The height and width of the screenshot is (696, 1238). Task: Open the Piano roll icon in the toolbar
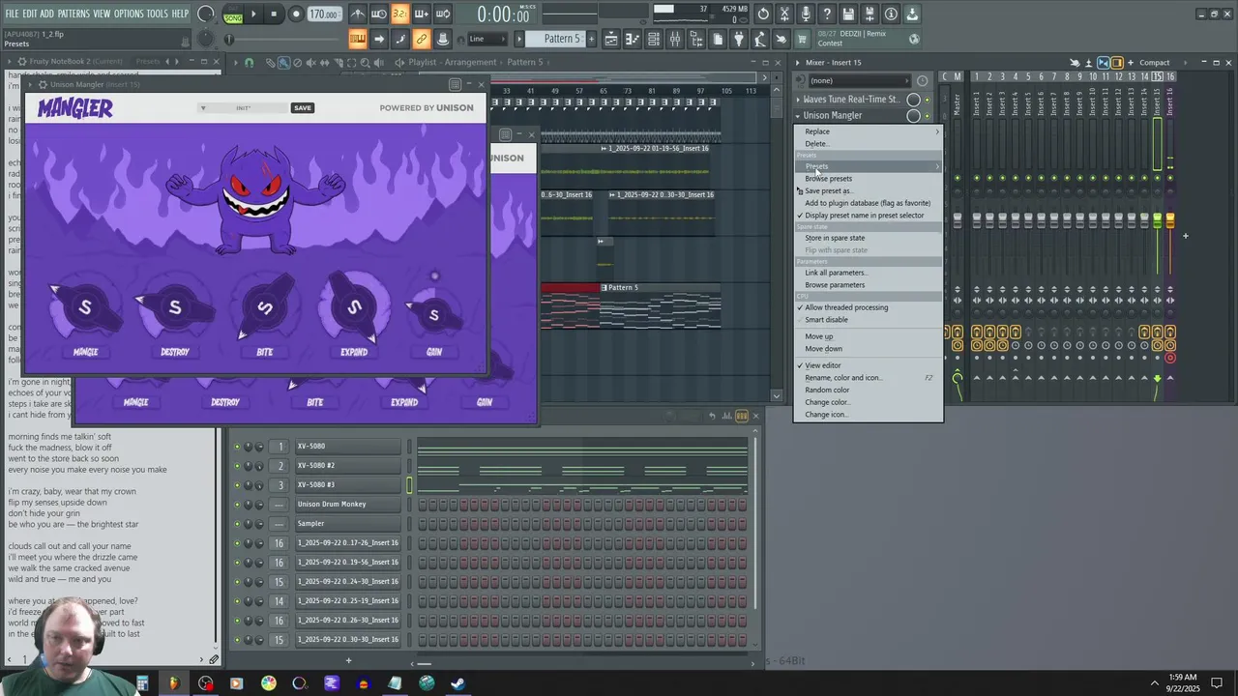[x=633, y=40]
